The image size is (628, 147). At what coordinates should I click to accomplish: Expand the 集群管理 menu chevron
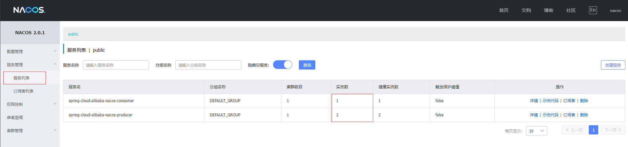(55, 130)
